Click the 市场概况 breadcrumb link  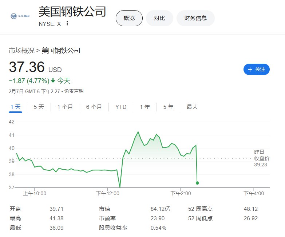coord(21,51)
